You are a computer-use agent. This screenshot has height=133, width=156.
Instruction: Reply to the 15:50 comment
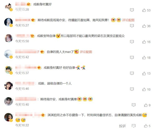pos(132,42)
